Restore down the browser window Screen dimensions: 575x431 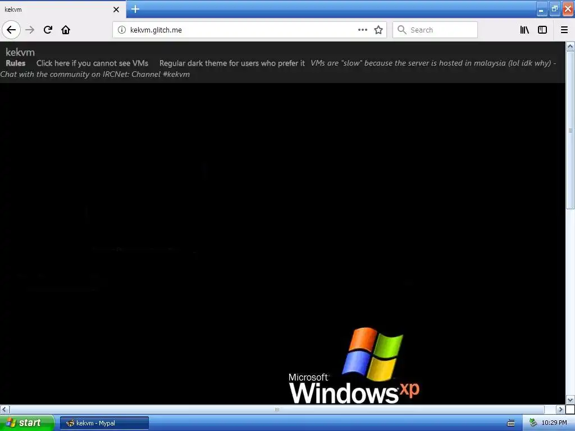tap(554, 9)
